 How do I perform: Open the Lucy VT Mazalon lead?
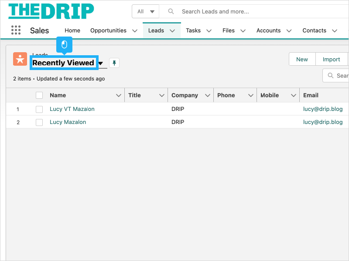tap(72, 109)
